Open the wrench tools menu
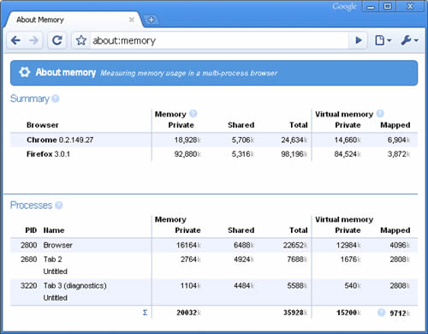Image resolution: width=428 pixels, height=334 pixels. 409,40
